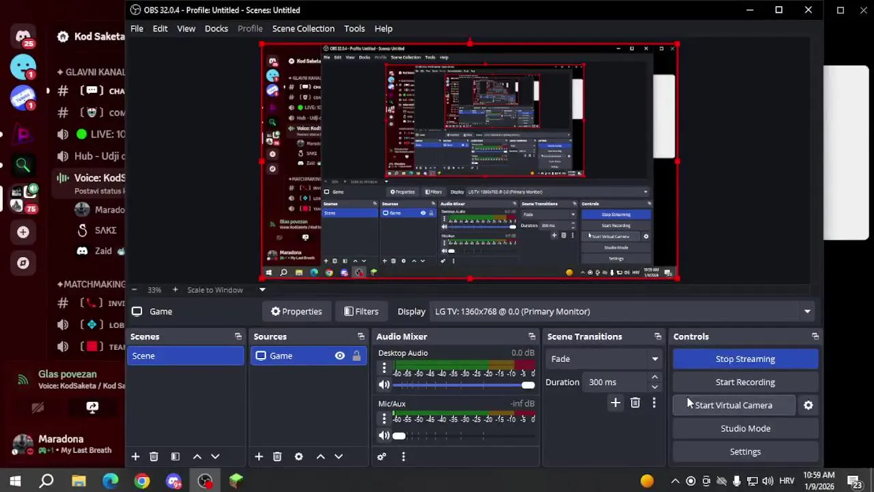Decrease transition duration stepper down
Image resolution: width=874 pixels, height=492 pixels.
pyautogui.click(x=654, y=387)
